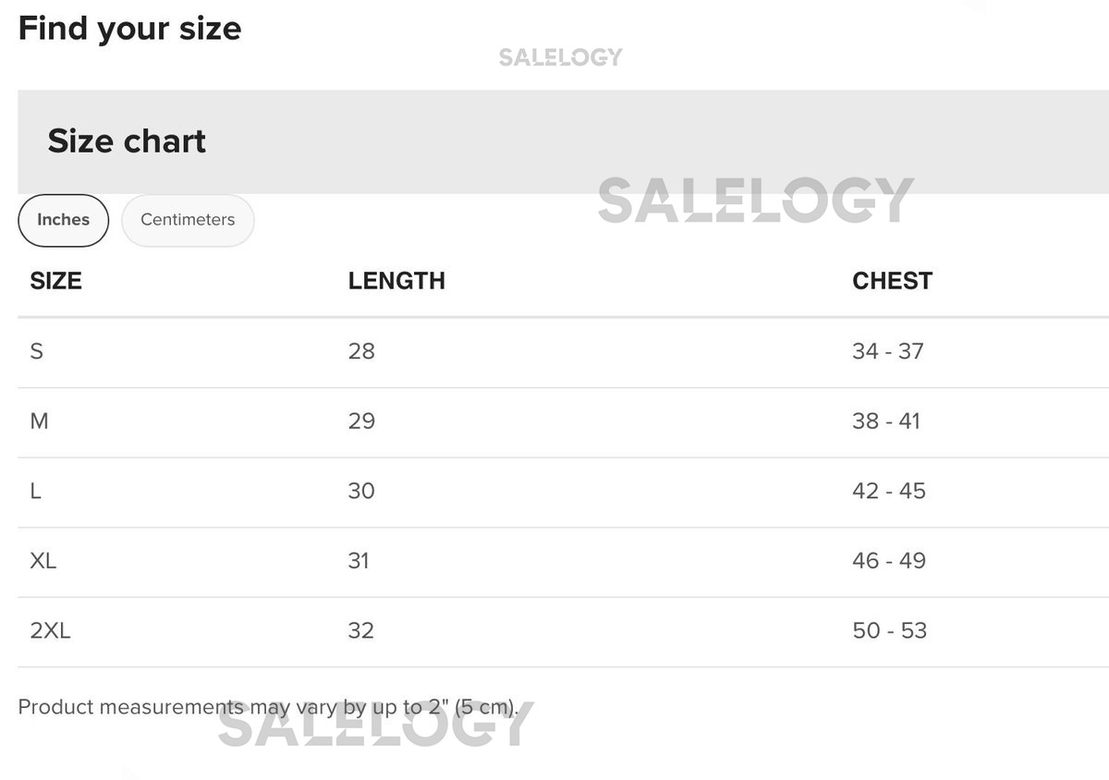Select the XL size row label
Image resolution: width=1109 pixels, height=780 pixels.
[43, 561]
